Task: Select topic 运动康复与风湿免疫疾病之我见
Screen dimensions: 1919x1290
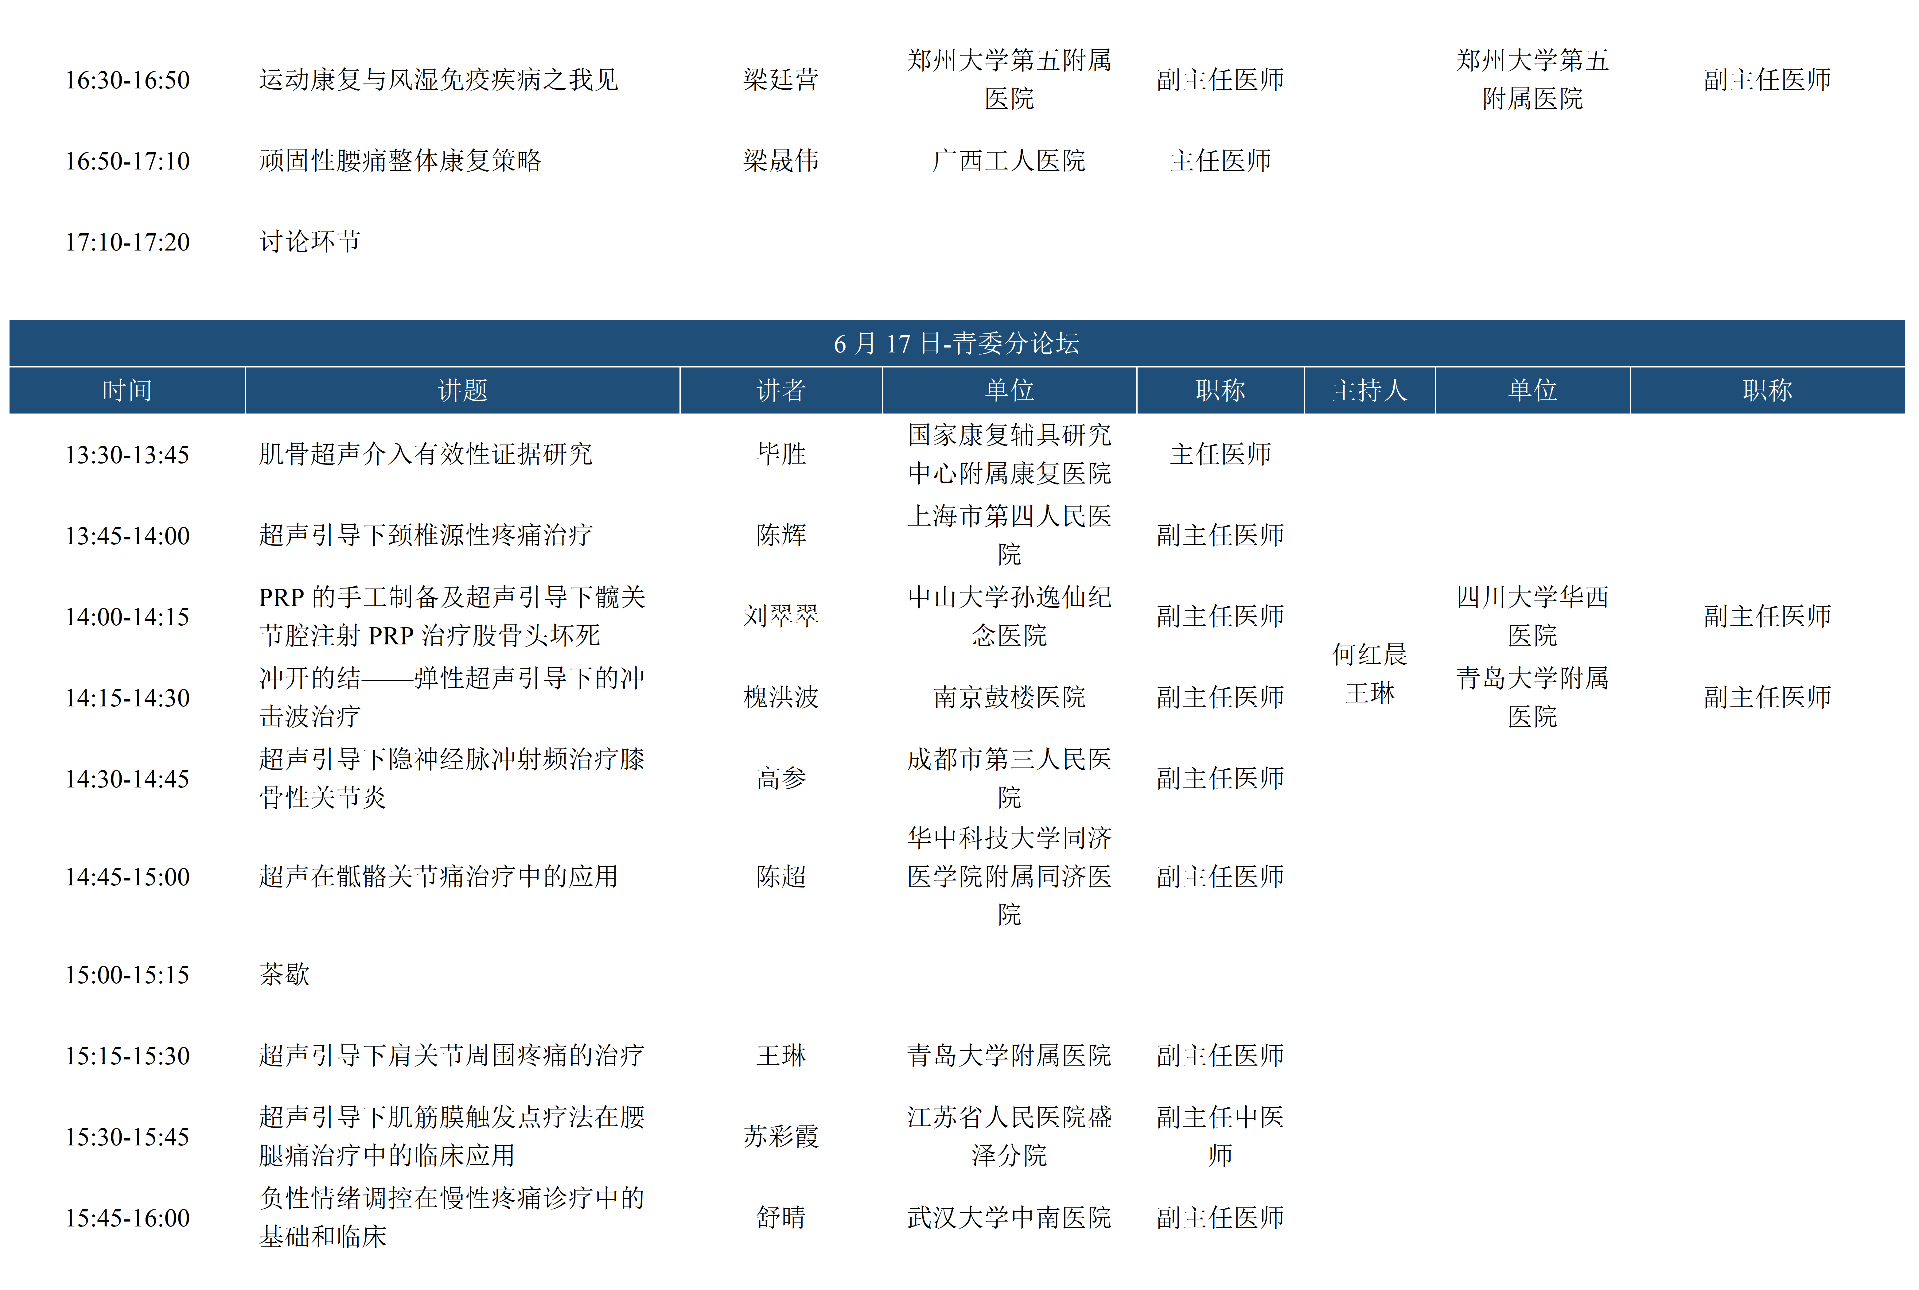Action: (x=438, y=80)
